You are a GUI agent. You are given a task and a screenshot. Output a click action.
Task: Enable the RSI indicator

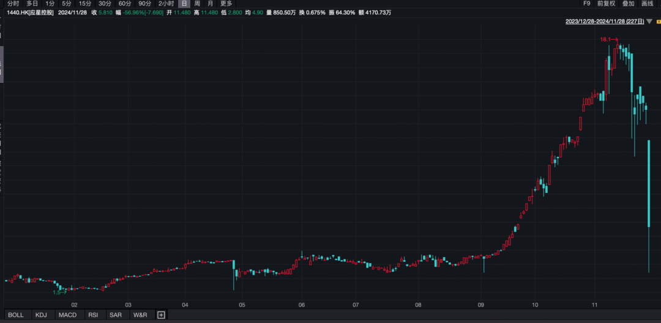(x=93, y=315)
